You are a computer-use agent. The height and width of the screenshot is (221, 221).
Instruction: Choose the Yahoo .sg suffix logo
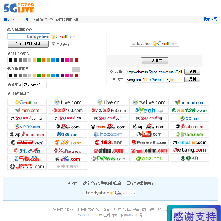click(x=149, y=119)
